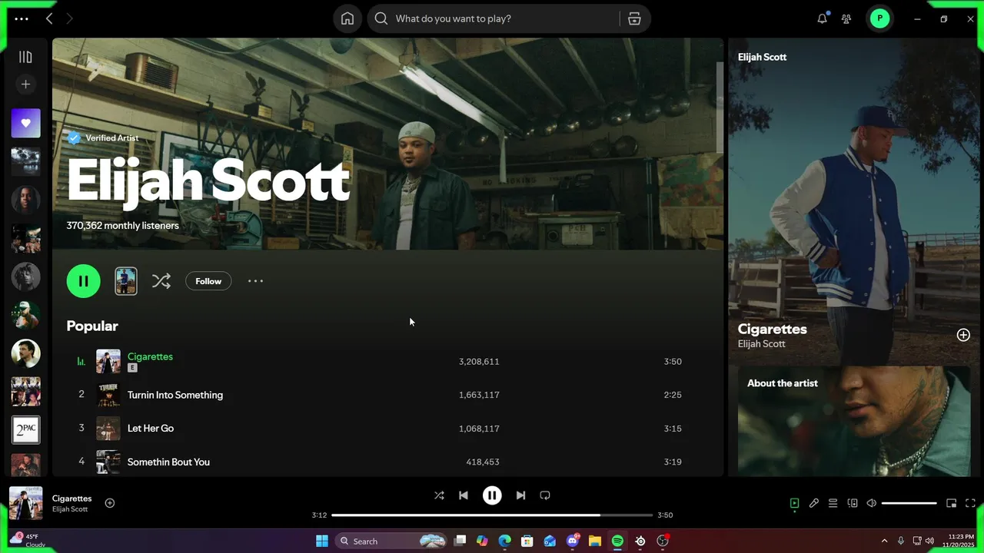Go to Home using the house icon
The height and width of the screenshot is (553, 984).
coord(347,18)
